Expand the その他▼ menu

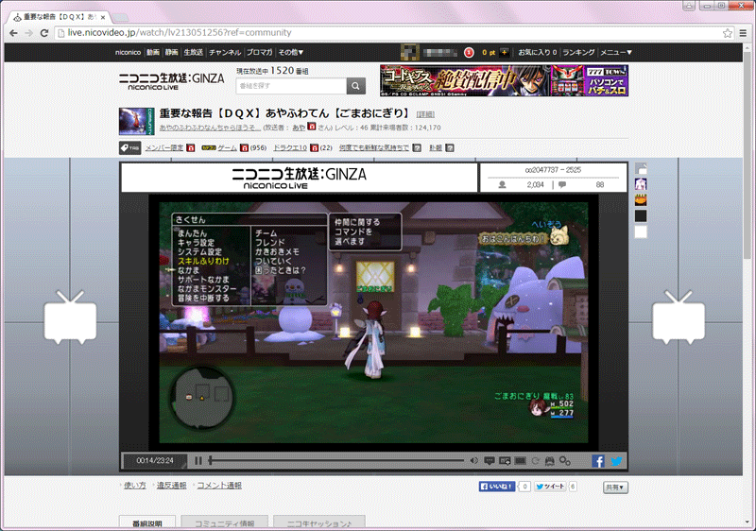coord(291,52)
